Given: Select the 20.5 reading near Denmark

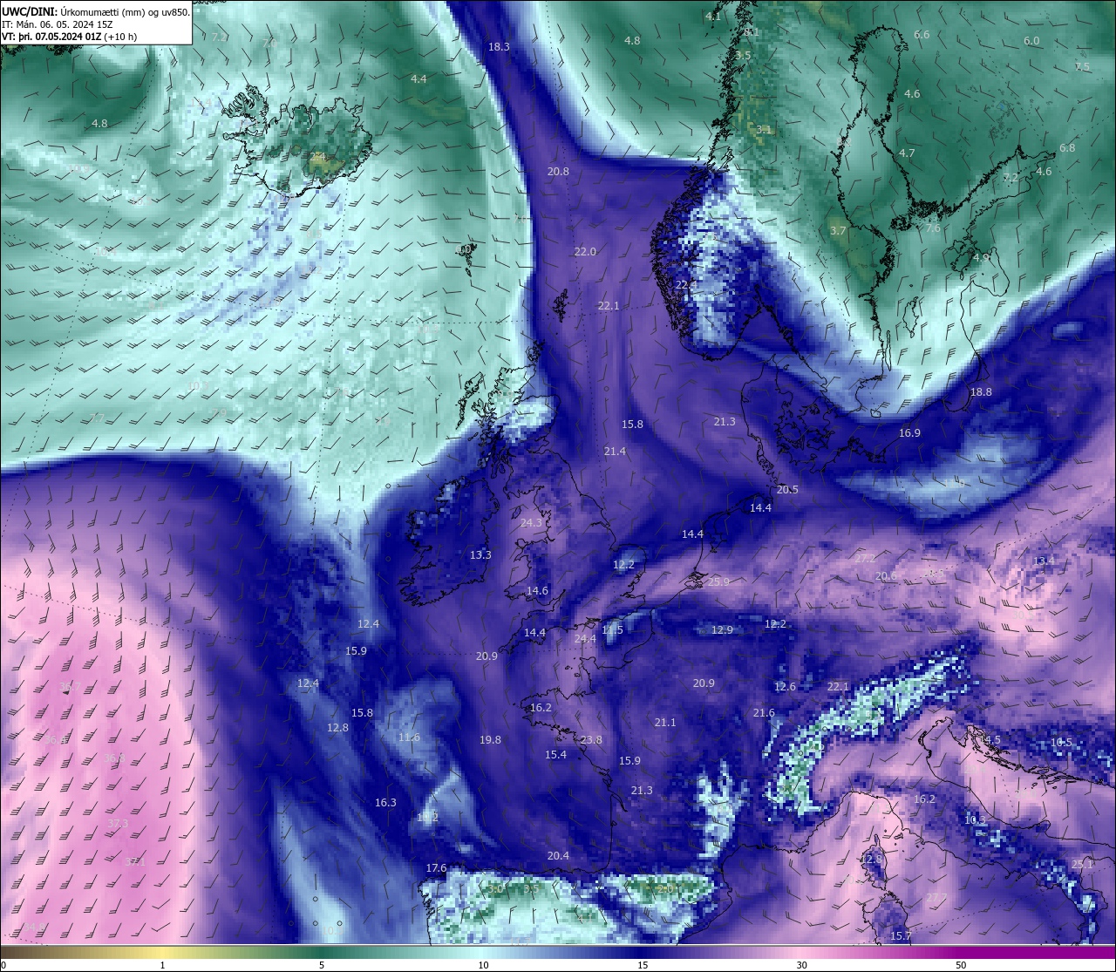Looking at the screenshot, I should [787, 490].
